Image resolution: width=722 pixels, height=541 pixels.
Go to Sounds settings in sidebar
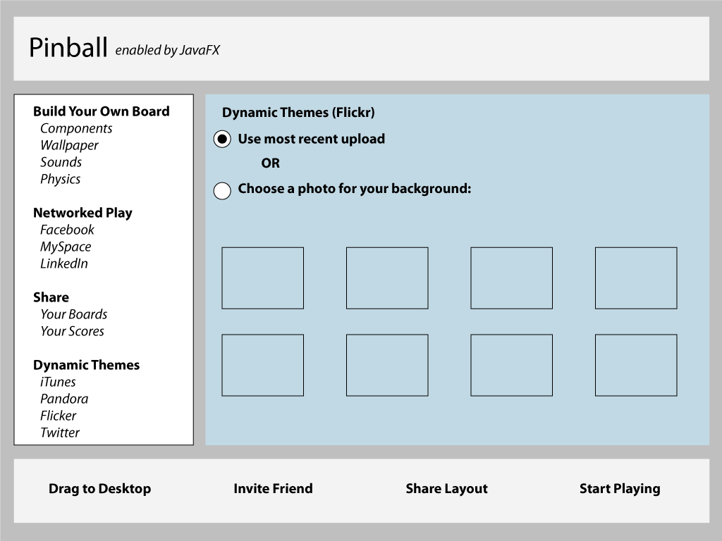[61, 162]
